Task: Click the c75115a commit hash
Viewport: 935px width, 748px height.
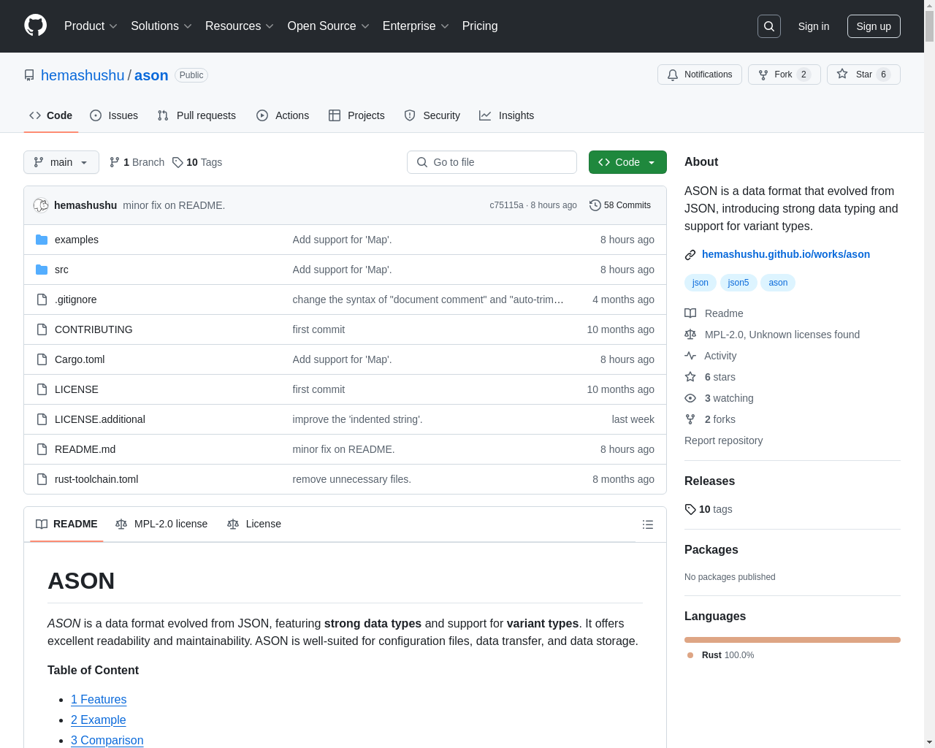Action: coord(506,205)
